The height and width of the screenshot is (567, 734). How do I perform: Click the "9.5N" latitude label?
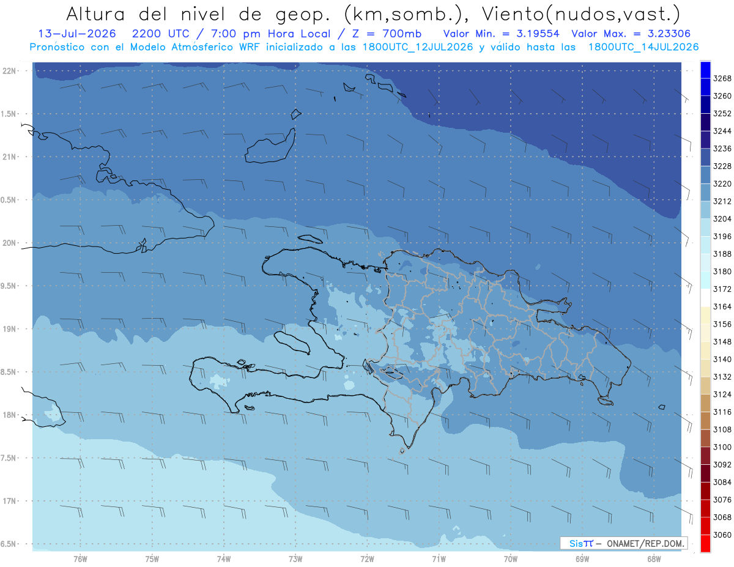(x=9, y=286)
